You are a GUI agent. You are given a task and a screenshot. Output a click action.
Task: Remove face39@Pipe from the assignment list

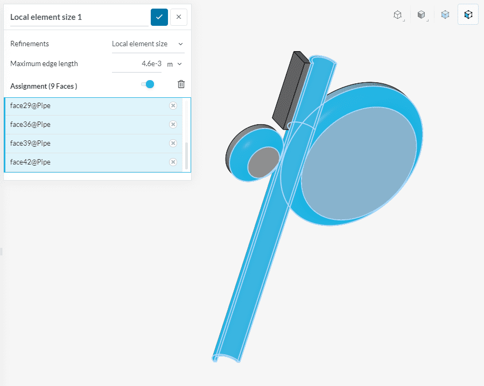173,144
